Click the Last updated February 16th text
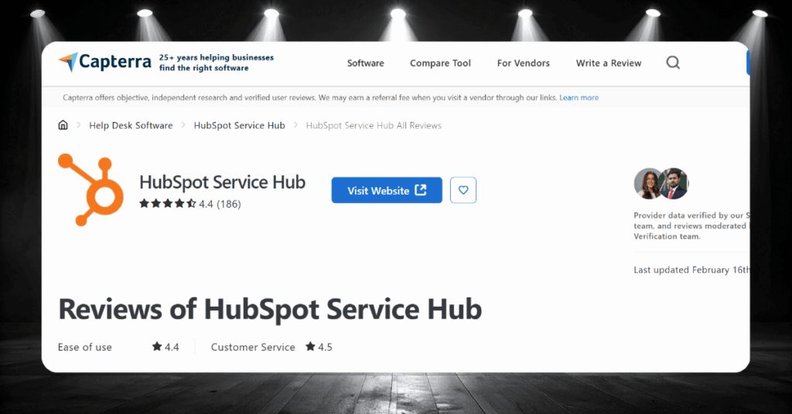Viewport: 792px width, 414px height. 691,270
